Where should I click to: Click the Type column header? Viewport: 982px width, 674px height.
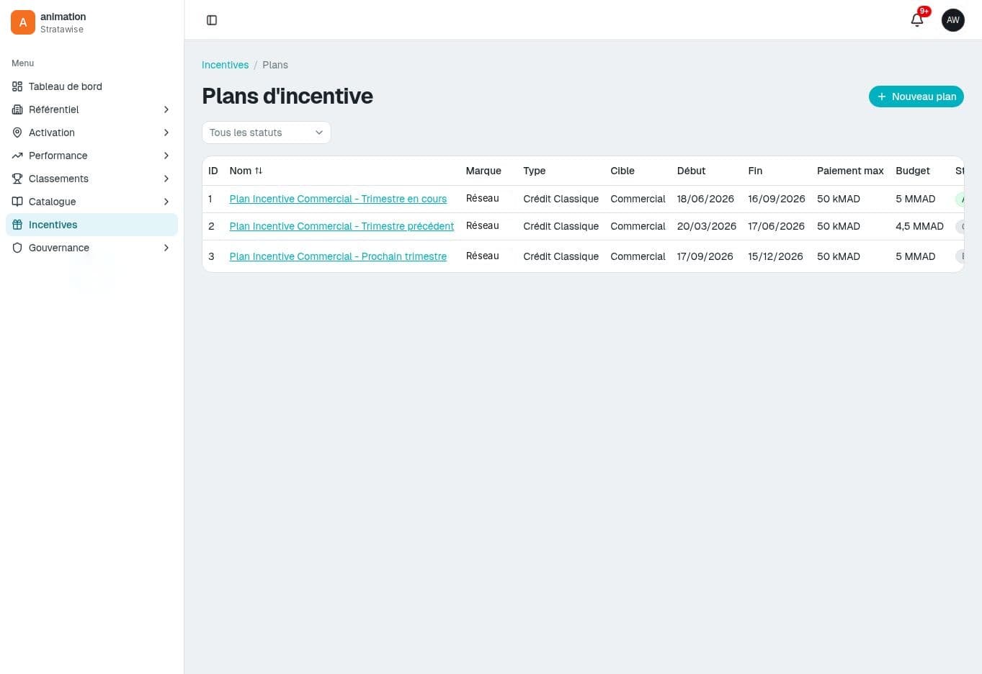pos(535,171)
